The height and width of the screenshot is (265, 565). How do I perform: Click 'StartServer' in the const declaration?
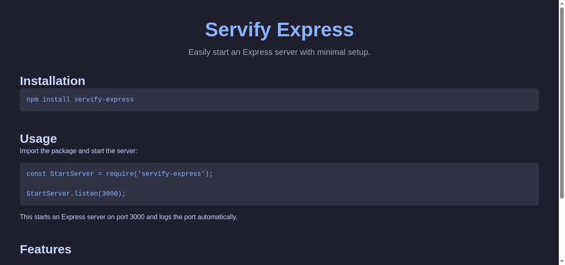(72, 174)
